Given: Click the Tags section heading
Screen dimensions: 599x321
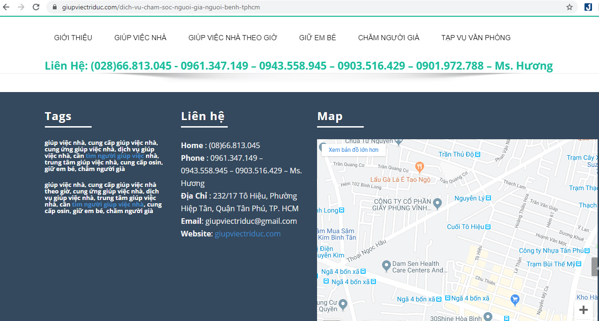Looking at the screenshot, I should tap(58, 116).
